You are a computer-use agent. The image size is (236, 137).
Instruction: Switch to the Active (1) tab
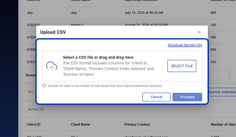(x=36, y=109)
